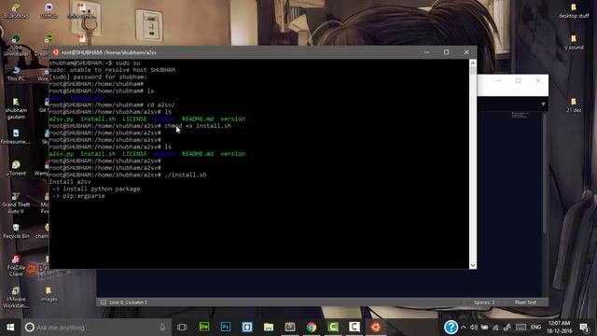Click the Cortana microphone icon
This screenshot has height=336, width=597.
click(162, 328)
